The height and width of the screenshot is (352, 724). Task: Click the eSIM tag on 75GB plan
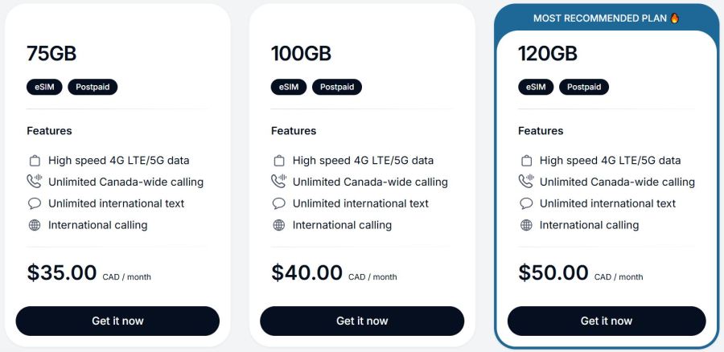pos(44,87)
